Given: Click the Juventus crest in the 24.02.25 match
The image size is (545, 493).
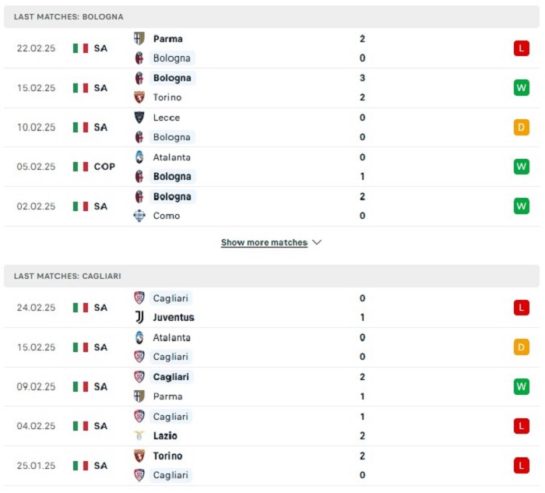Looking at the screenshot, I should tap(139, 317).
